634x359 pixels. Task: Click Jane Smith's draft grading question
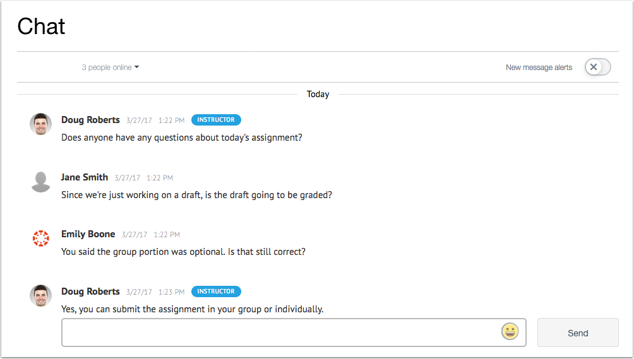point(196,195)
